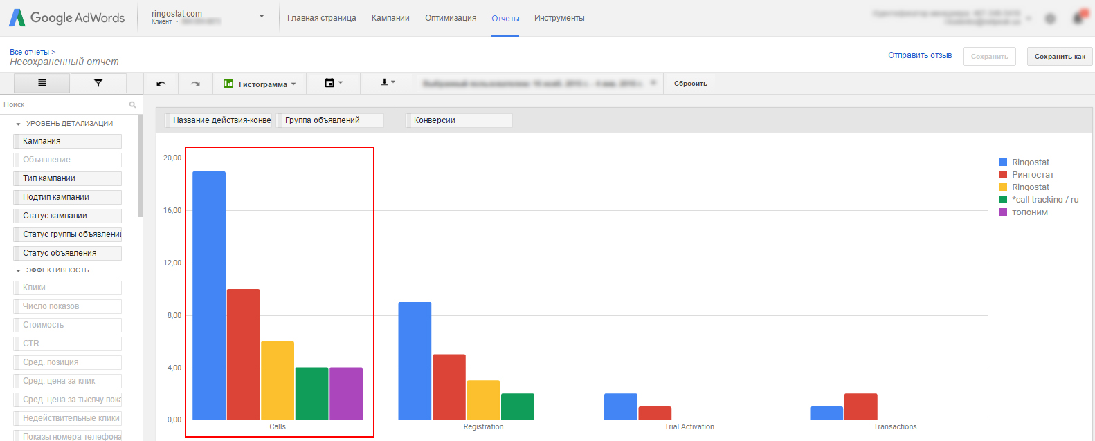Open the calendar date picker icon
This screenshot has height=441, width=1095.
[x=329, y=83]
